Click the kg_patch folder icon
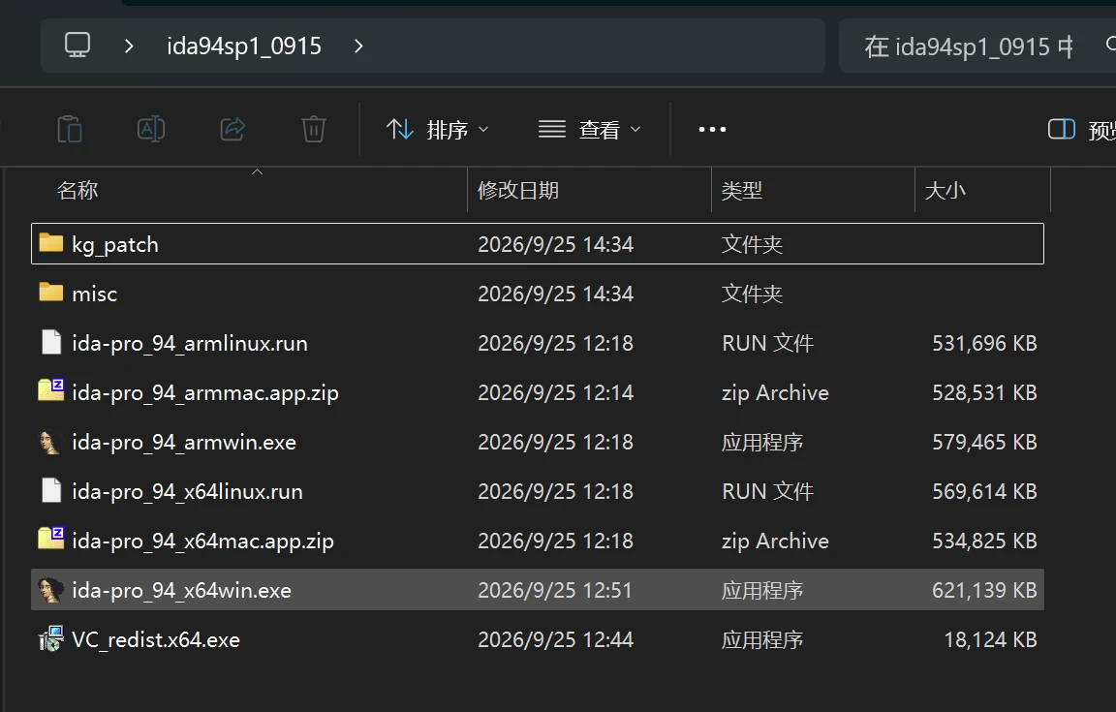 coord(50,243)
